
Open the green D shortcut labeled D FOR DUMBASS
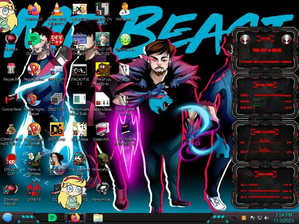34,39
